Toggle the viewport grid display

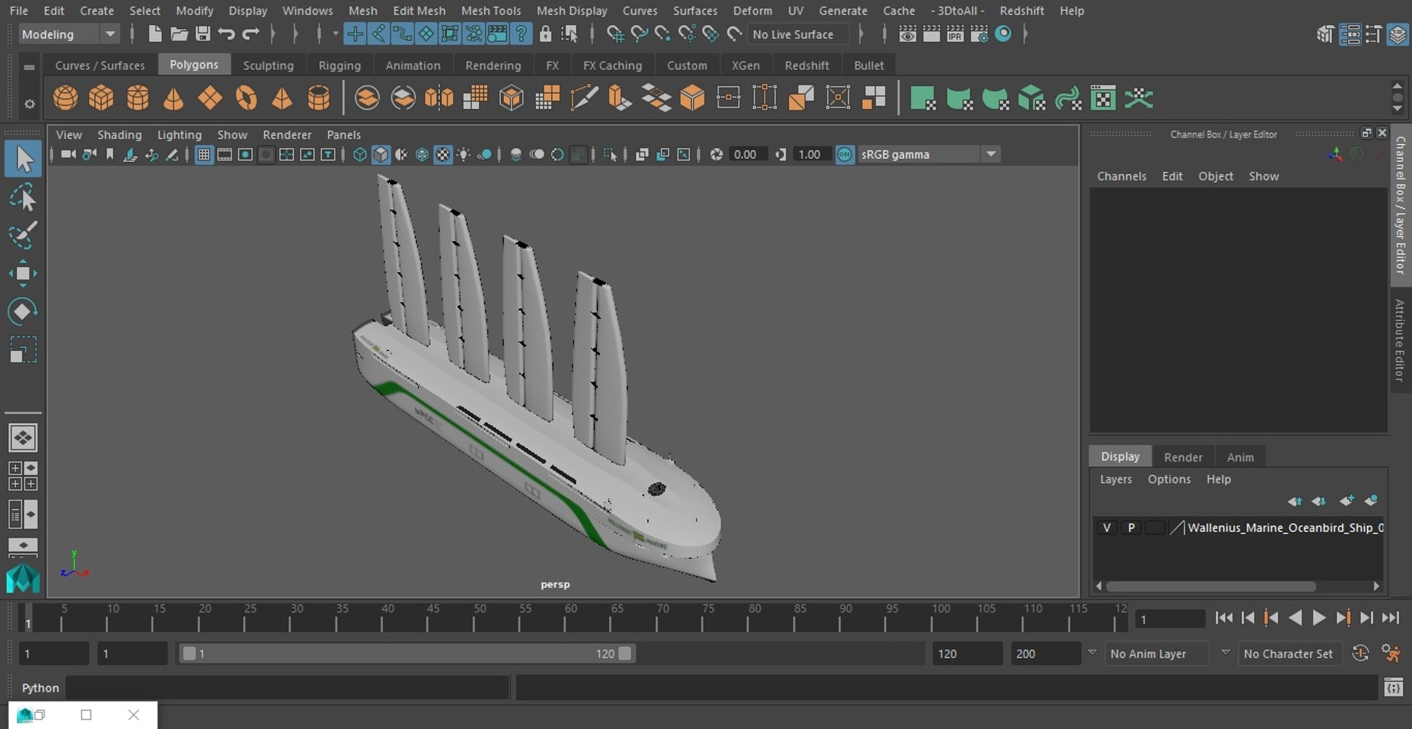[204, 154]
